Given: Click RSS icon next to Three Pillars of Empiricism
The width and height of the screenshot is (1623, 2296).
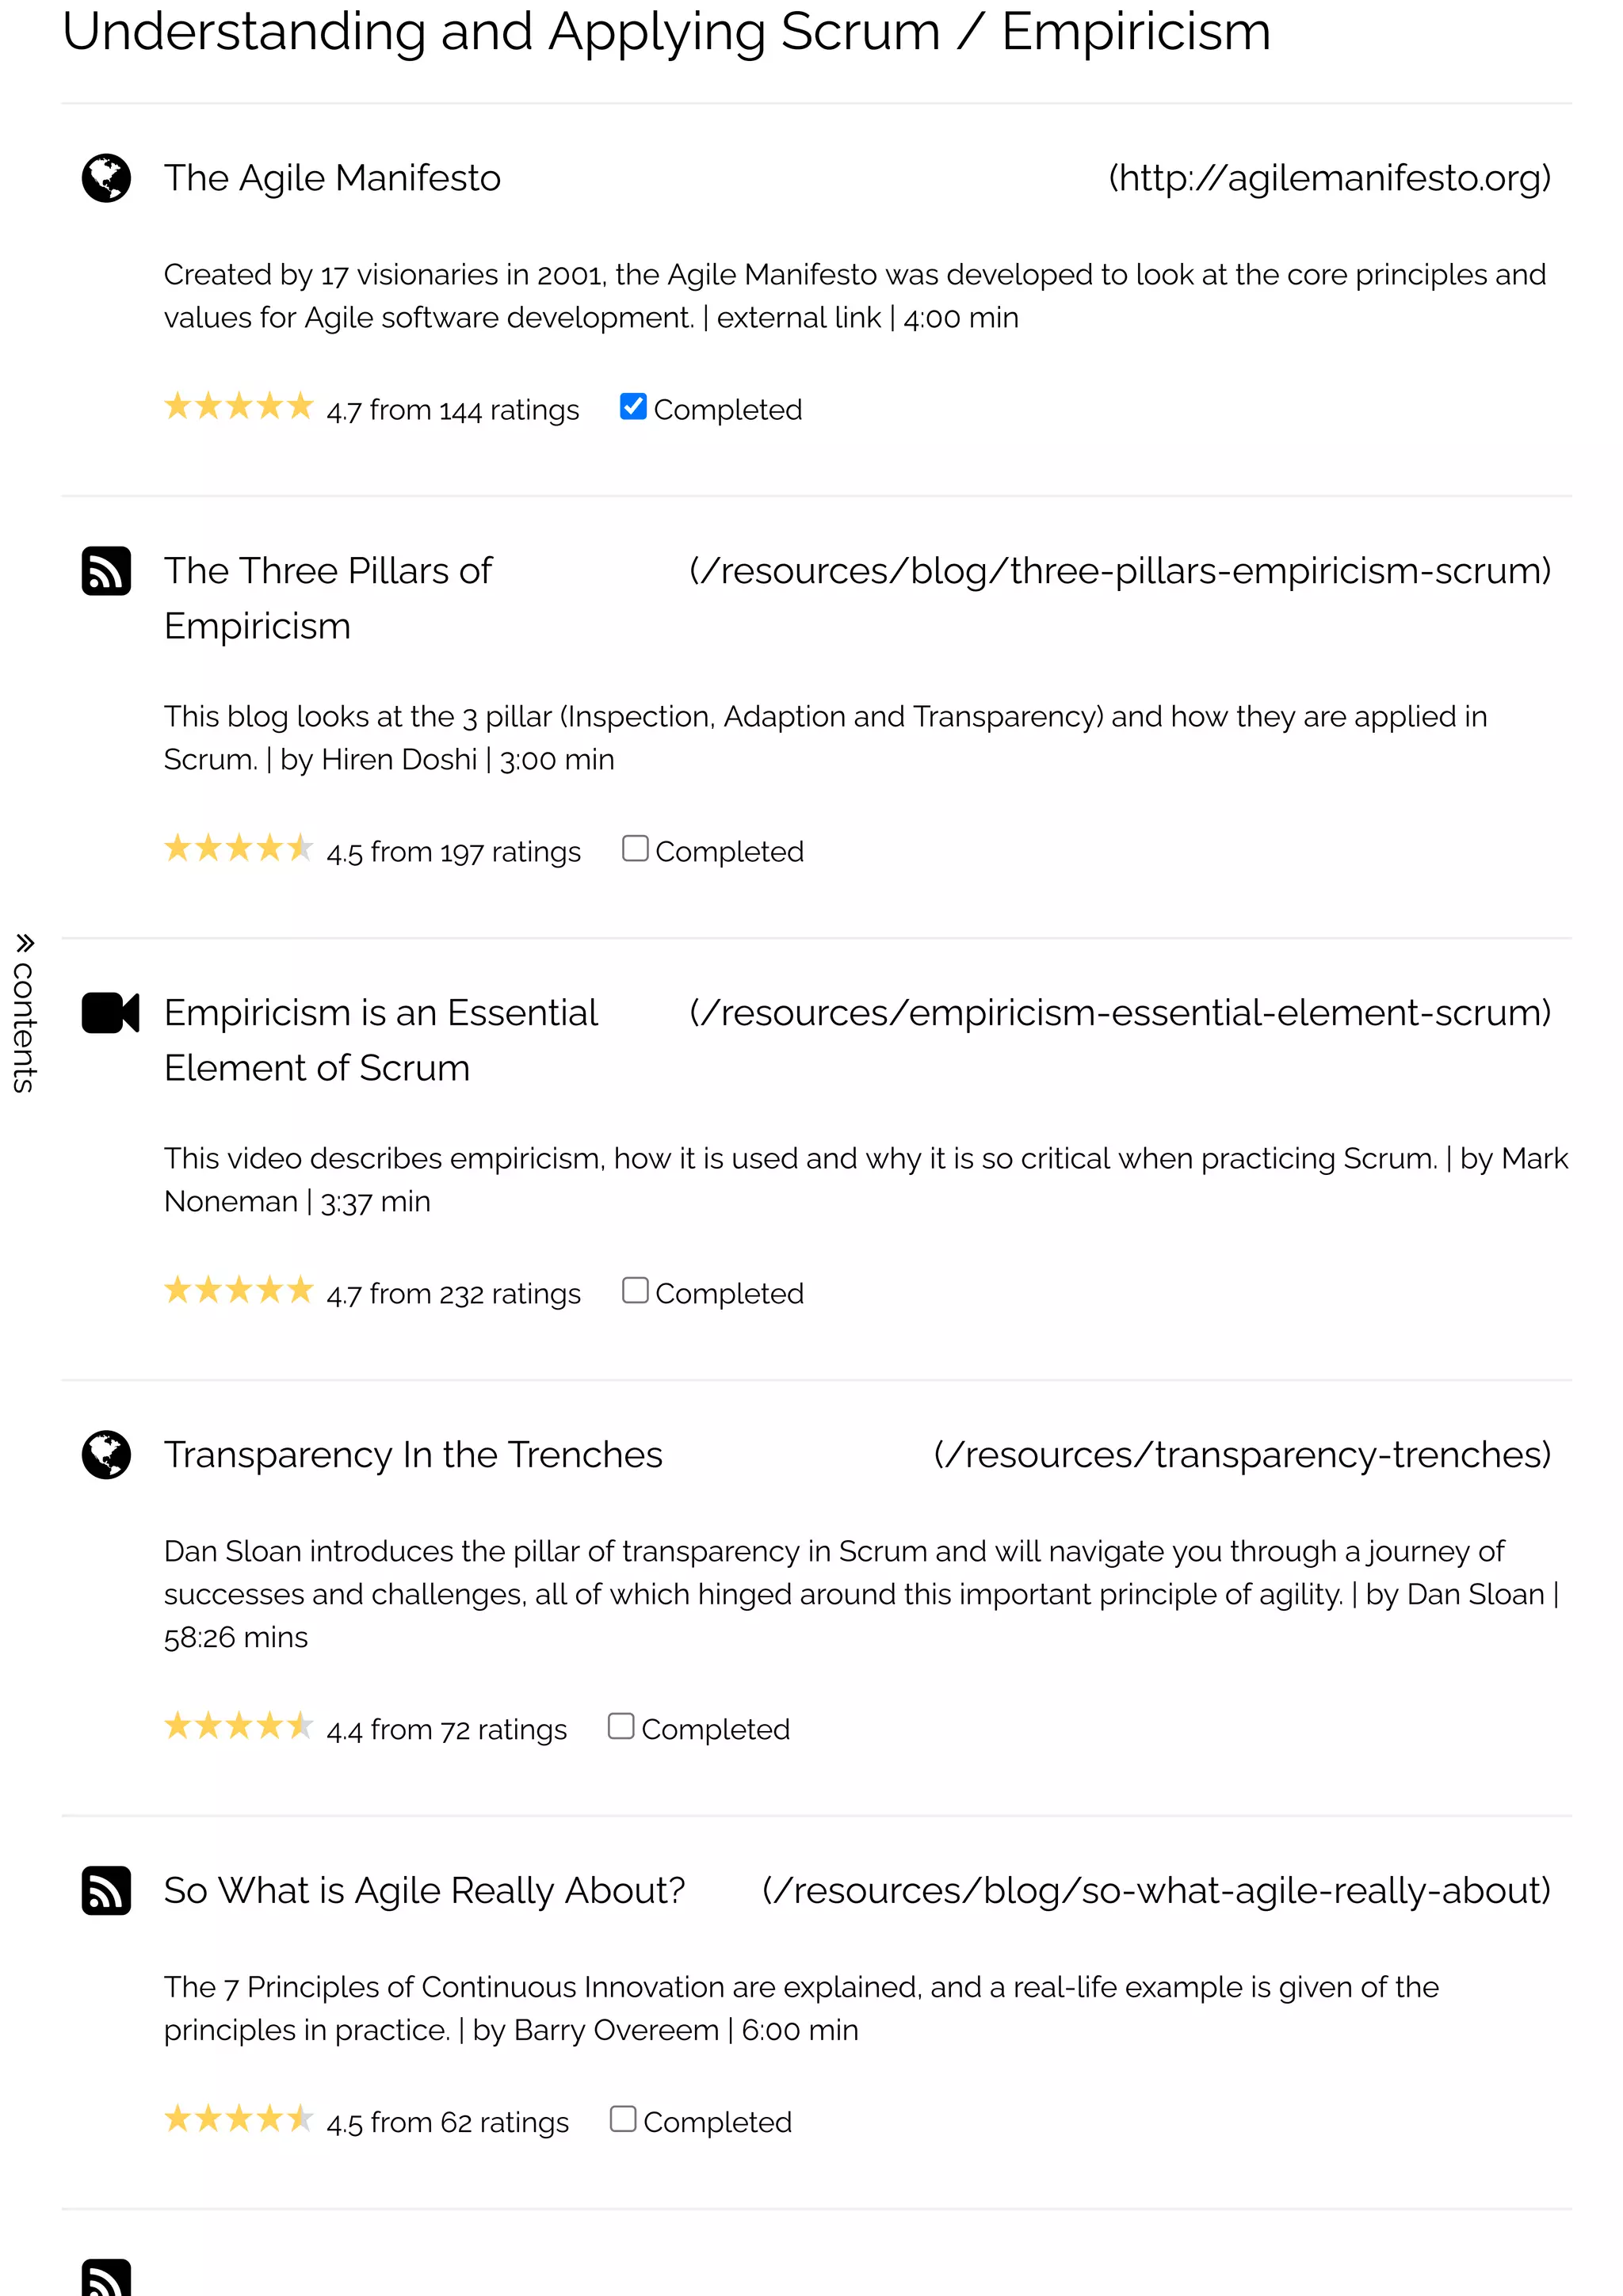Looking at the screenshot, I should coord(106,571).
